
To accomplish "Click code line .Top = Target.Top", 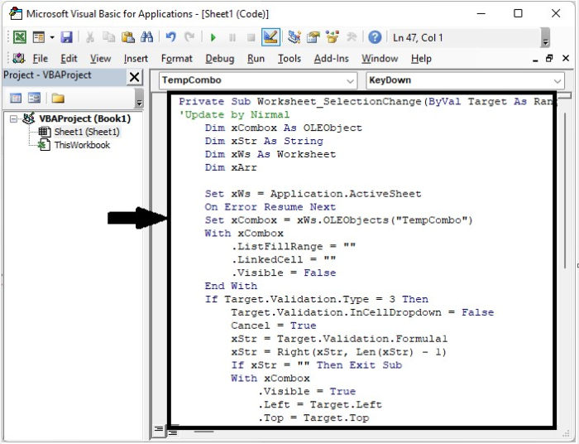I will (x=313, y=418).
